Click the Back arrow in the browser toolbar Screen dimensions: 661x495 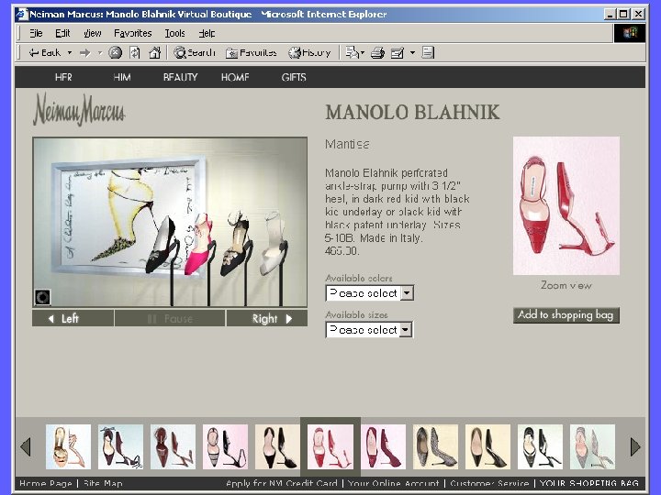[x=44, y=52]
